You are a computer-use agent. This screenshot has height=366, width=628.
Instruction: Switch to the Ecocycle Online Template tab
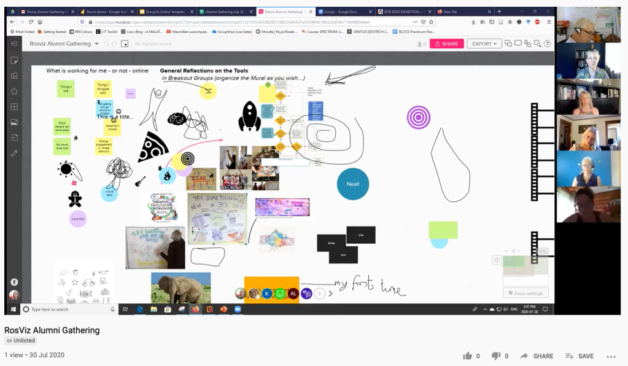click(x=165, y=12)
